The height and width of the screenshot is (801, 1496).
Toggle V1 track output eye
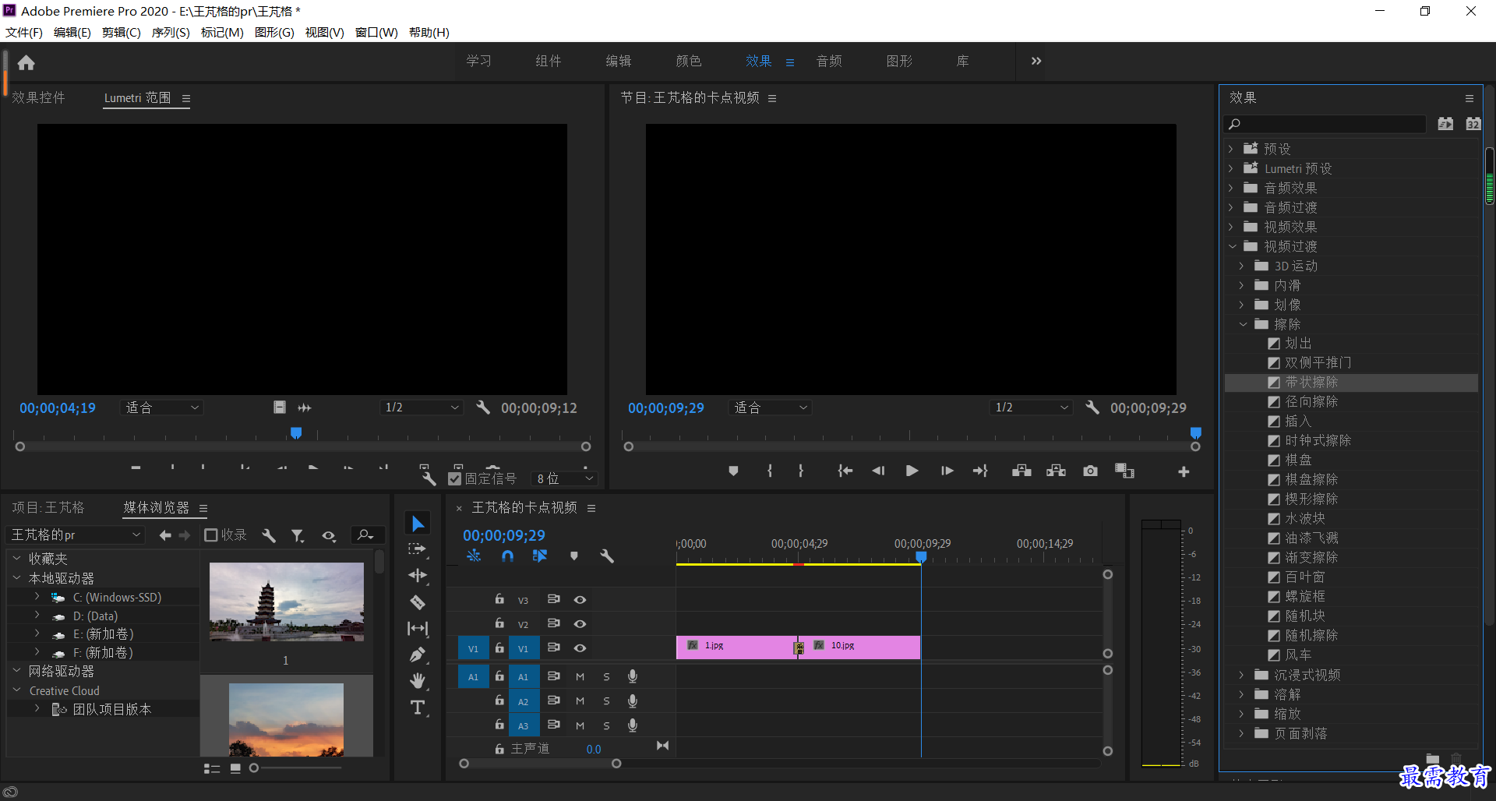click(x=580, y=648)
